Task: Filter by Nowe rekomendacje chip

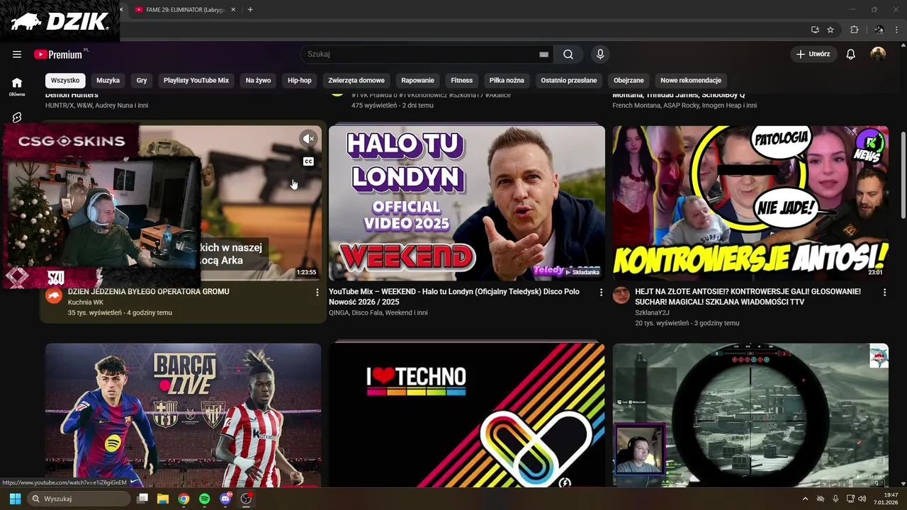Action: pos(691,80)
